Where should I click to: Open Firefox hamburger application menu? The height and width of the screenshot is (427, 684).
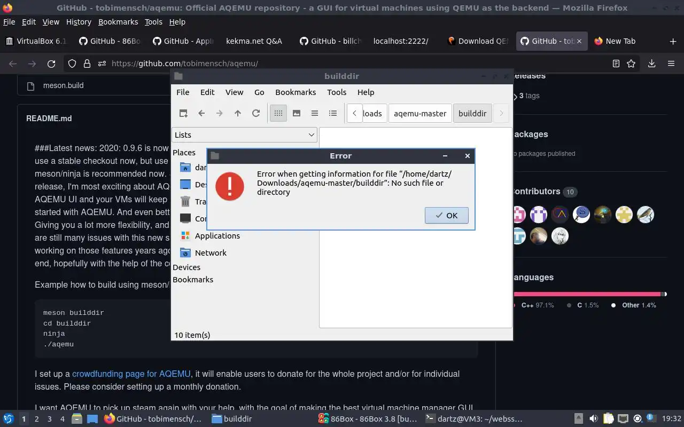coord(671,64)
